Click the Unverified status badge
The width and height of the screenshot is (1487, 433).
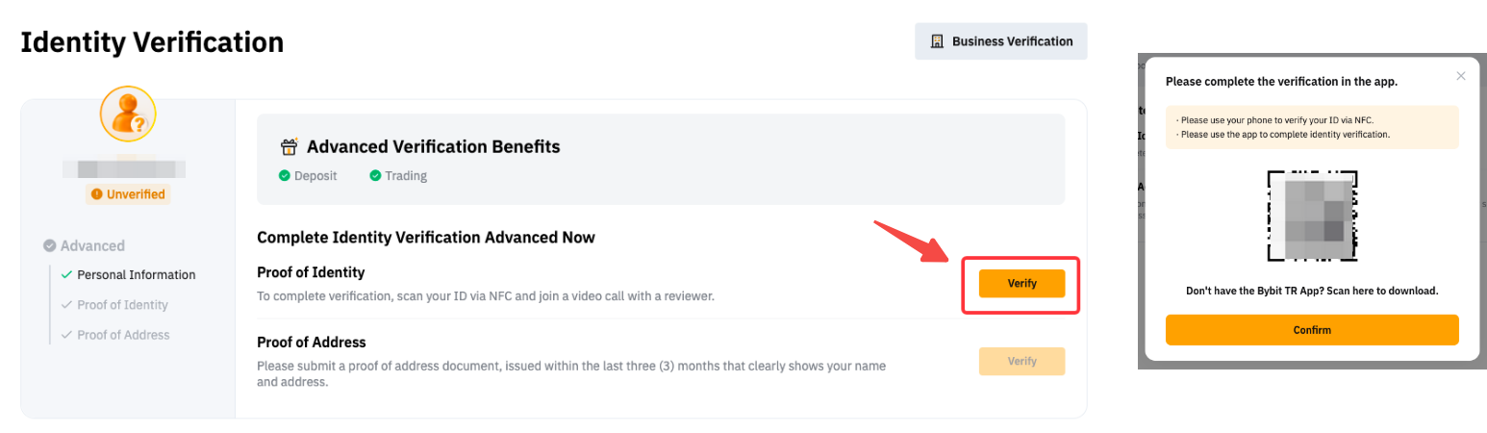[x=128, y=194]
